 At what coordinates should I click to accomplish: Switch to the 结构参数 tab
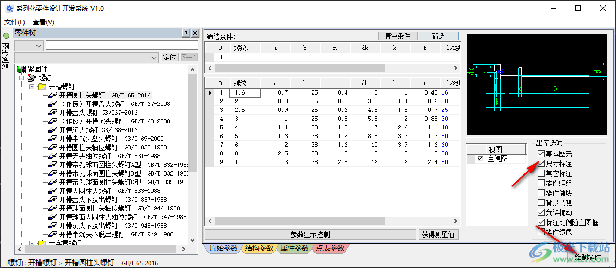(x=259, y=248)
